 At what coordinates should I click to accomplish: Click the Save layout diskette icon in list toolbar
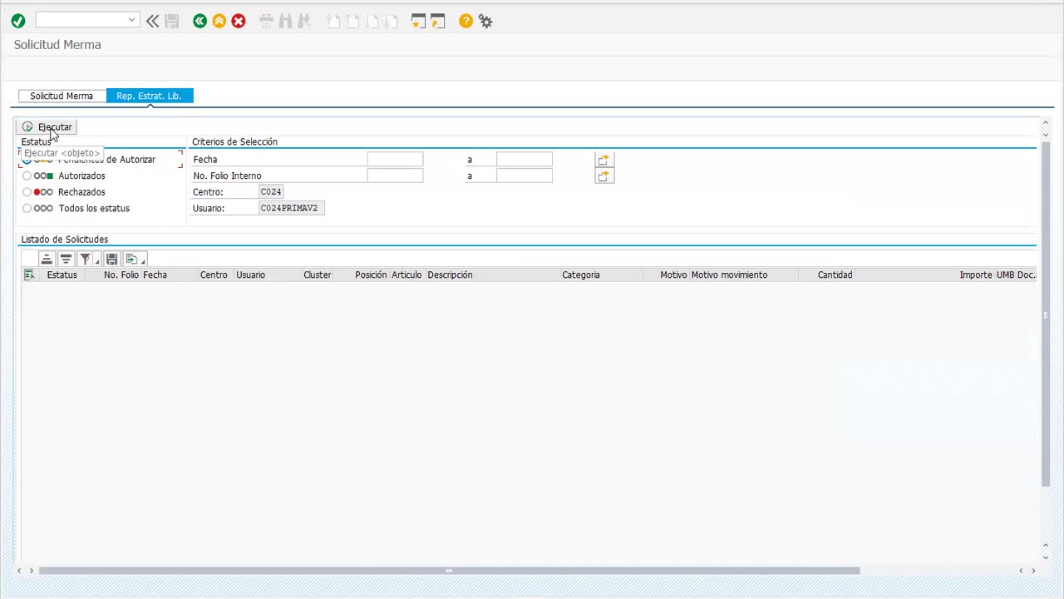[x=111, y=259]
